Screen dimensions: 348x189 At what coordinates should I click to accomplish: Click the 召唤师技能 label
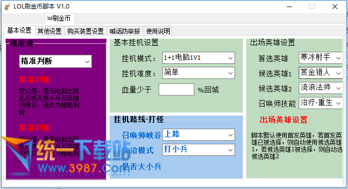tap(277, 104)
